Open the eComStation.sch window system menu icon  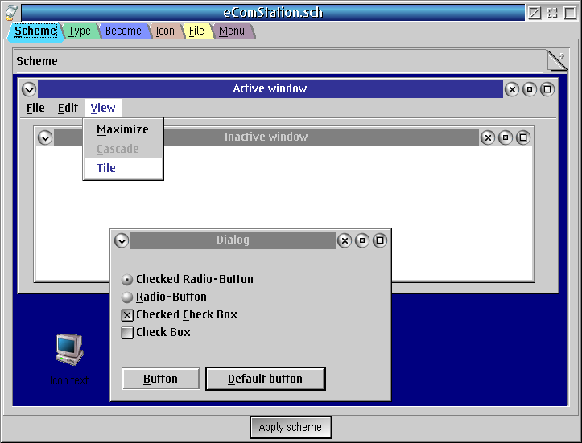click(12, 12)
